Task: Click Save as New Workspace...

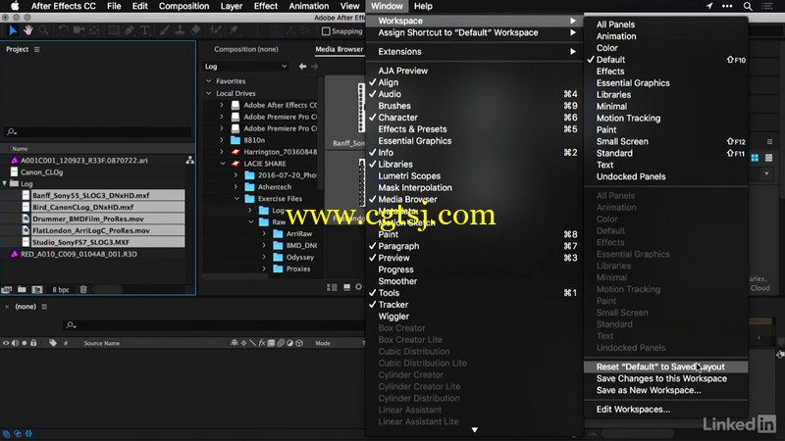Action: pyautogui.click(x=666, y=390)
